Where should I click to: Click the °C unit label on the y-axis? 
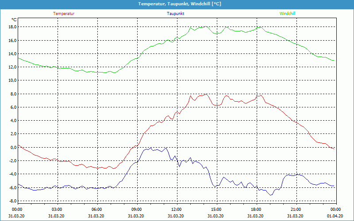tap(14, 20)
